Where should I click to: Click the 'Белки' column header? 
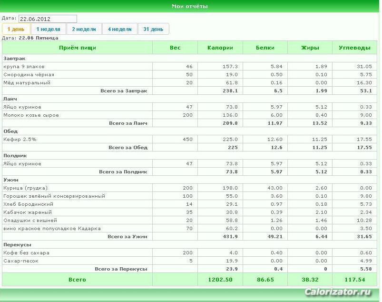click(265, 48)
